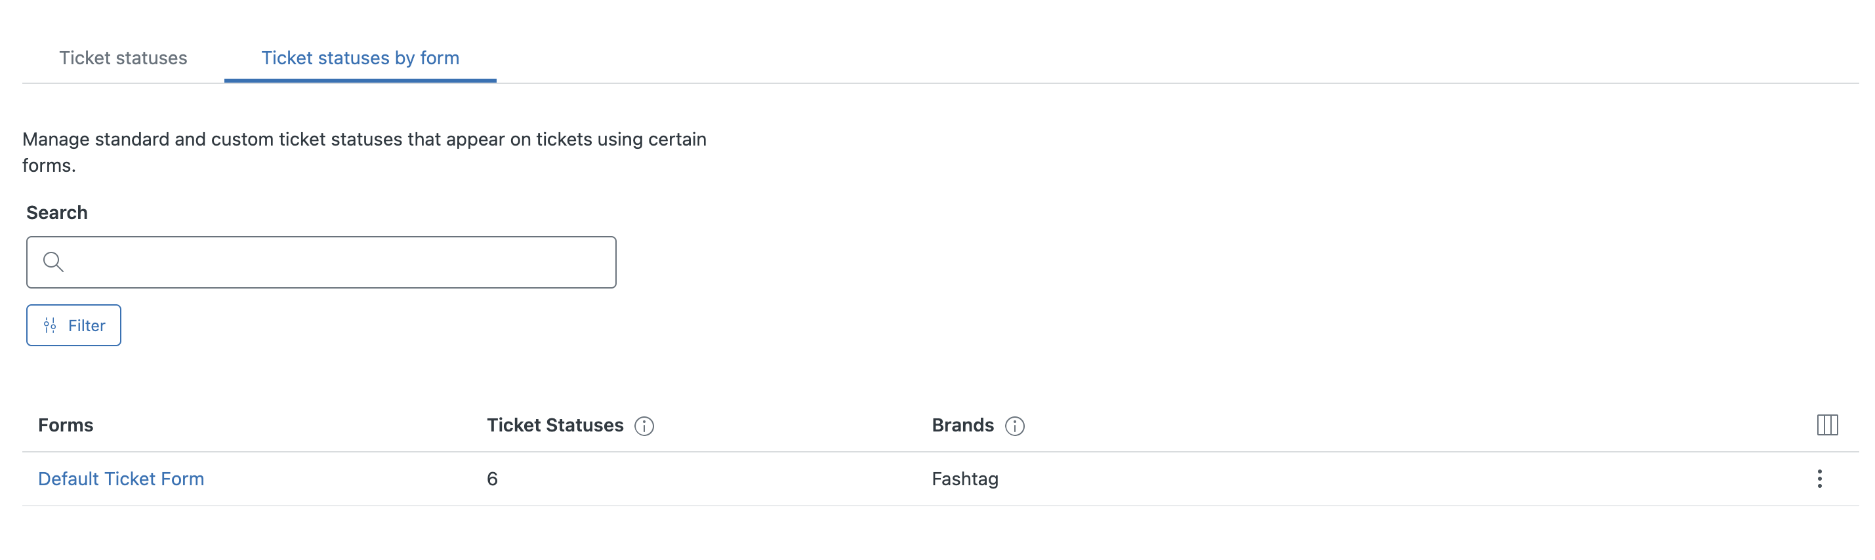Open the three-dot menu for Default Ticket Form
The width and height of the screenshot is (1875, 560).
click(1819, 479)
